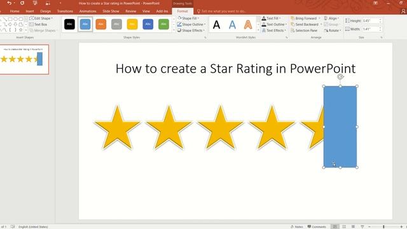This screenshot has width=407, height=229.
Task: Switch to Slide Sorter view
Action: pos(344,226)
